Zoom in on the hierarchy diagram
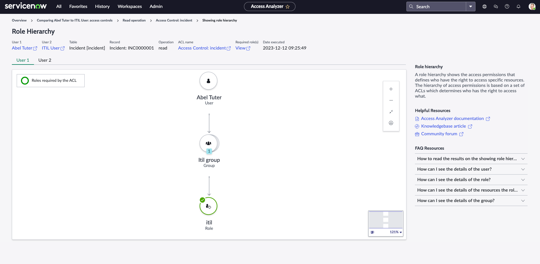 coord(391,89)
